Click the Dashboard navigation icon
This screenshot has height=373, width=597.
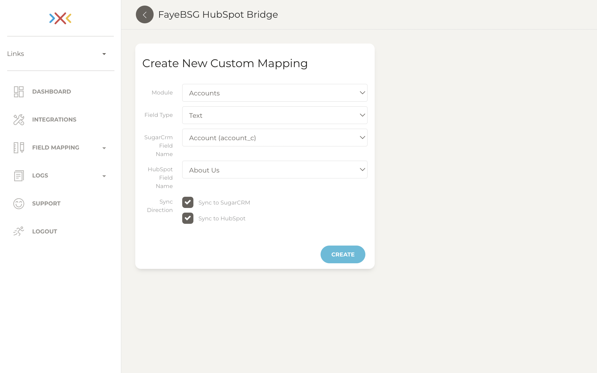click(x=18, y=91)
